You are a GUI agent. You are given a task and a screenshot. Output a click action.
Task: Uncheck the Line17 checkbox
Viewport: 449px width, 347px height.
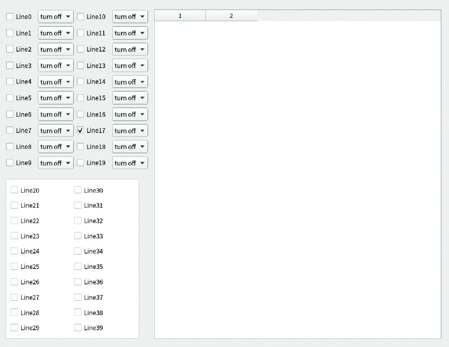click(81, 130)
